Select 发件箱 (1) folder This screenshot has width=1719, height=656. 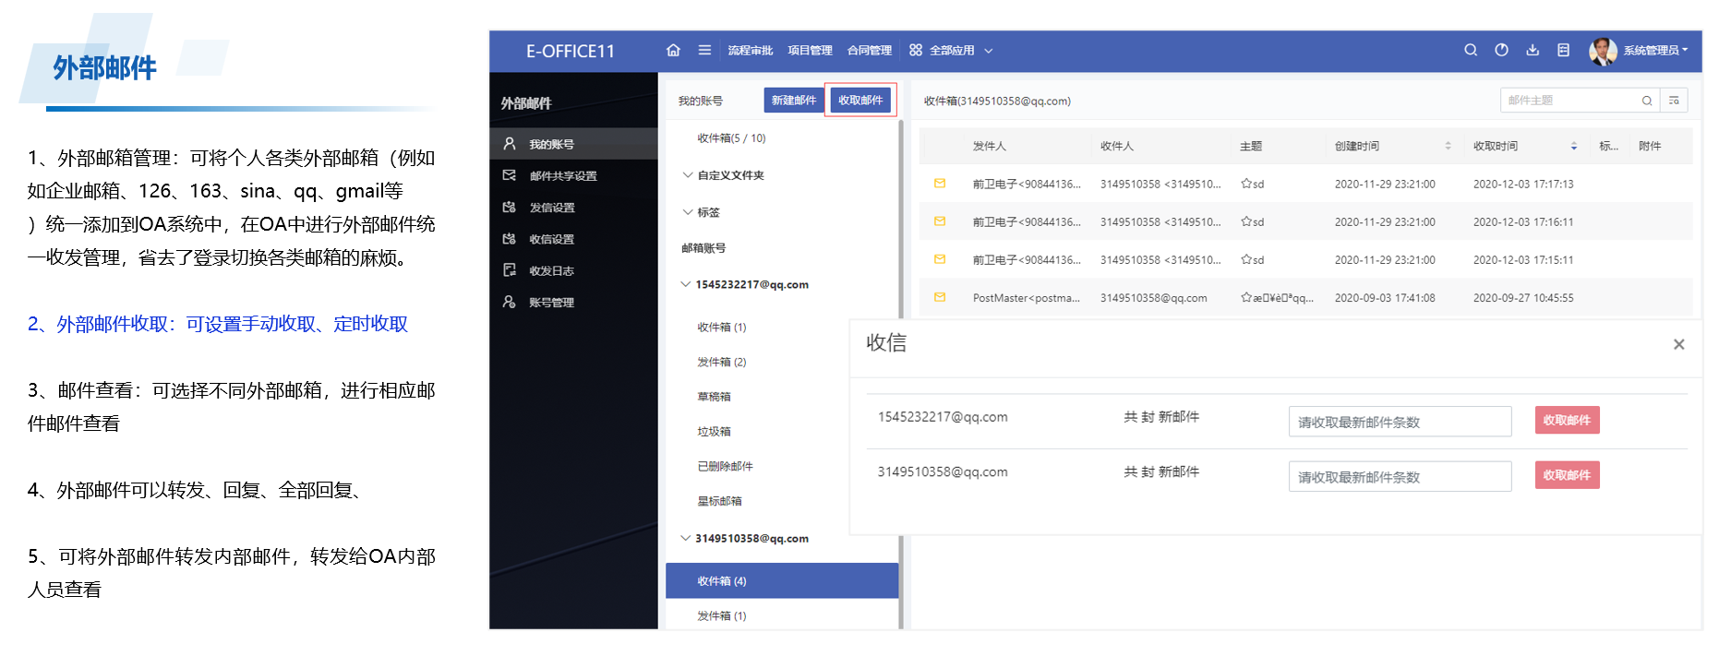[x=722, y=616]
